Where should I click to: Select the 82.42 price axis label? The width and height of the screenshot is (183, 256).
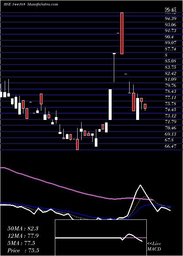pos(170,73)
